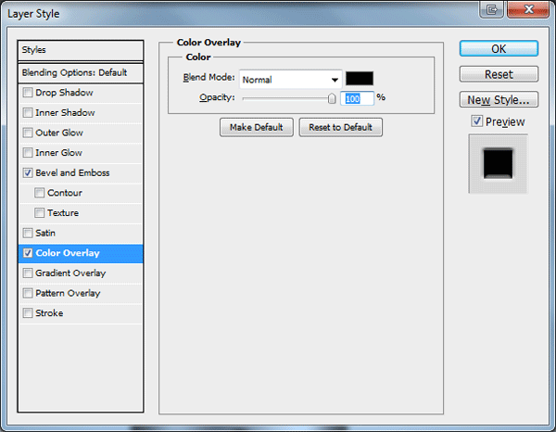The width and height of the screenshot is (556, 432).
Task: Enable the Stroke checkbox
Action: pos(28,313)
